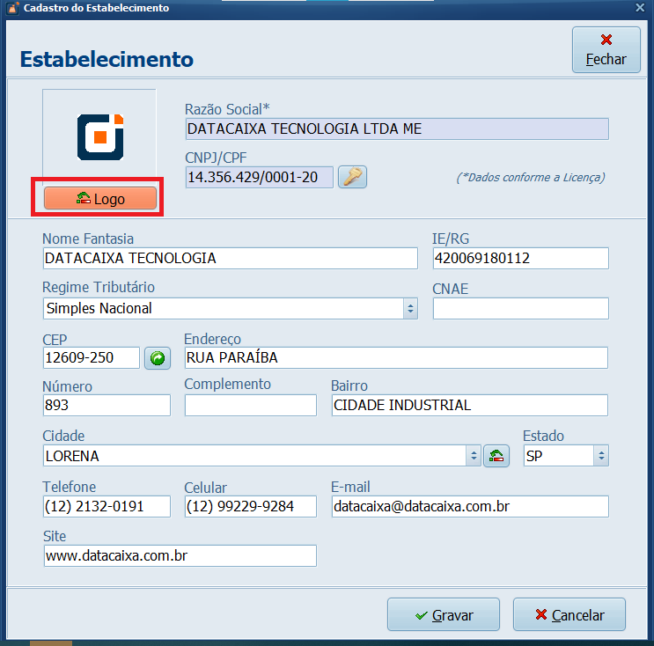Click the '(*Dados conforme a Licença)' note
654x646 pixels.
pyautogui.click(x=531, y=178)
